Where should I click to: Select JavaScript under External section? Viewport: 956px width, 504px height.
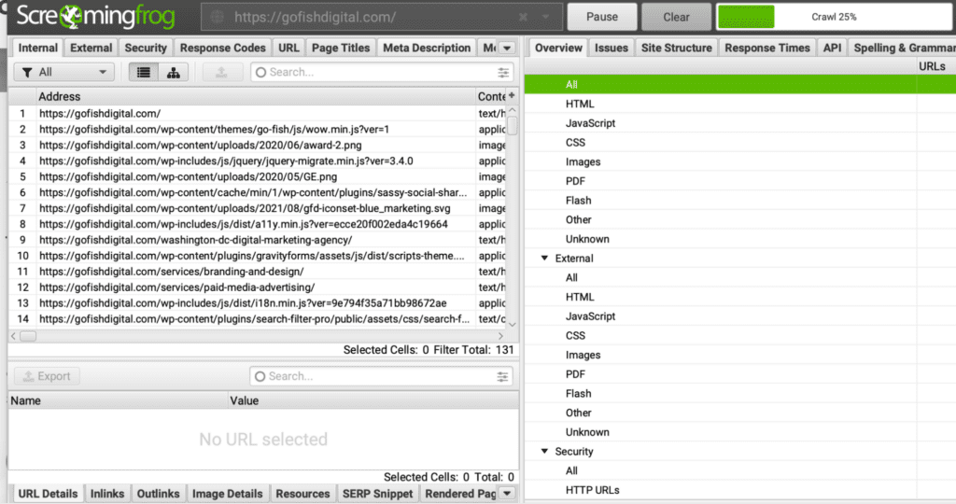pos(590,316)
